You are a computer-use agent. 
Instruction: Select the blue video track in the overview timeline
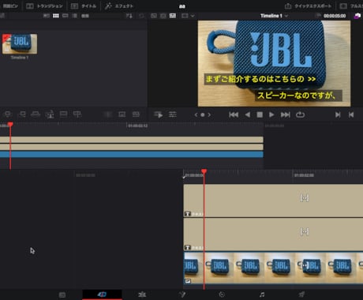pyautogui.click(x=132, y=154)
